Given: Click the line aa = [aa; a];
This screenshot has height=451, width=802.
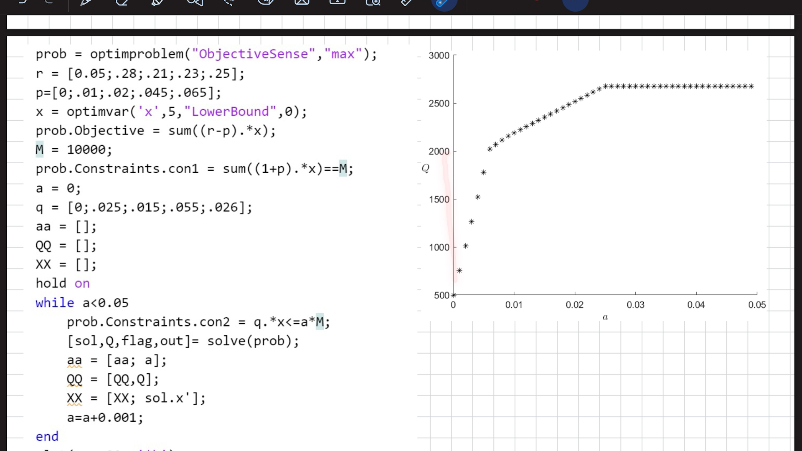Looking at the screenshot, I should 117,360.
